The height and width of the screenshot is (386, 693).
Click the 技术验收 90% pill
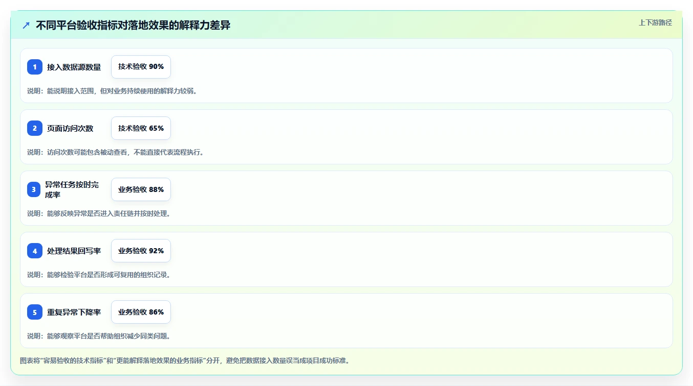pyautogui.click(x=141, y=67)
